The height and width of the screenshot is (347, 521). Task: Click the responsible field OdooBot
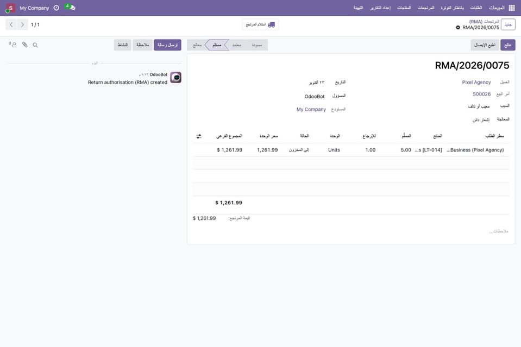(315, 97)
